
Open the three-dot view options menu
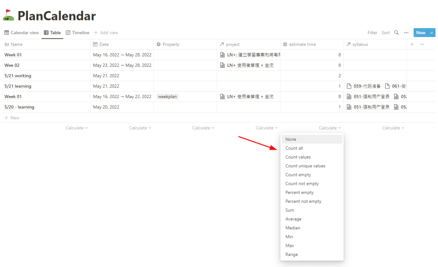pos(406,33)
